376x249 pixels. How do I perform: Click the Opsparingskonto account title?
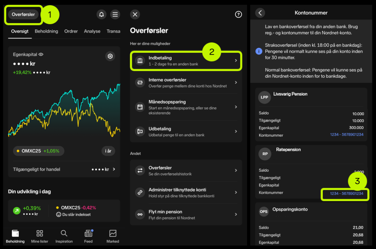(290, 209)
